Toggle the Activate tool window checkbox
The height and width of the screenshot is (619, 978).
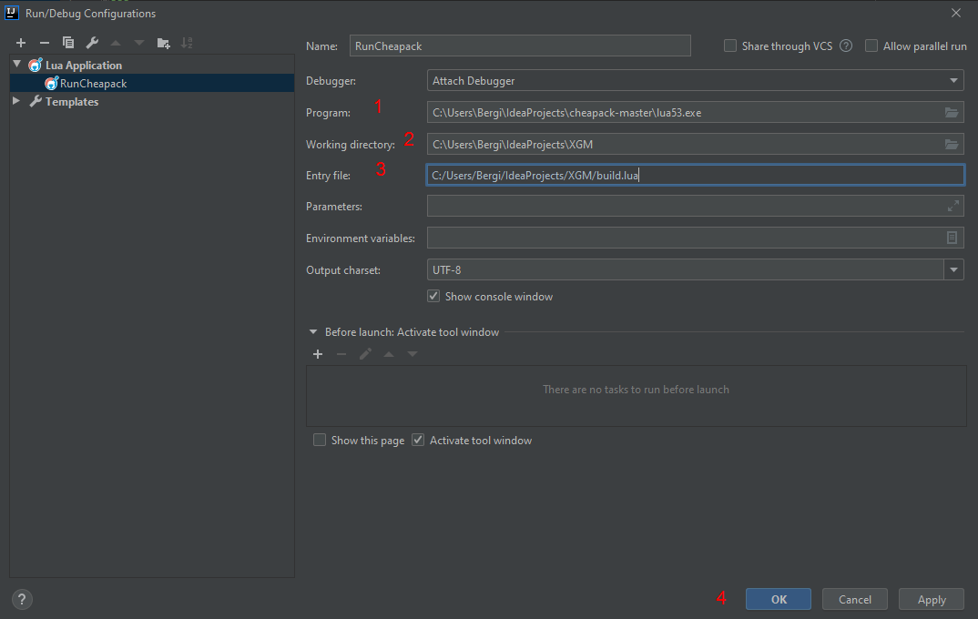click(x=418, y=441)
